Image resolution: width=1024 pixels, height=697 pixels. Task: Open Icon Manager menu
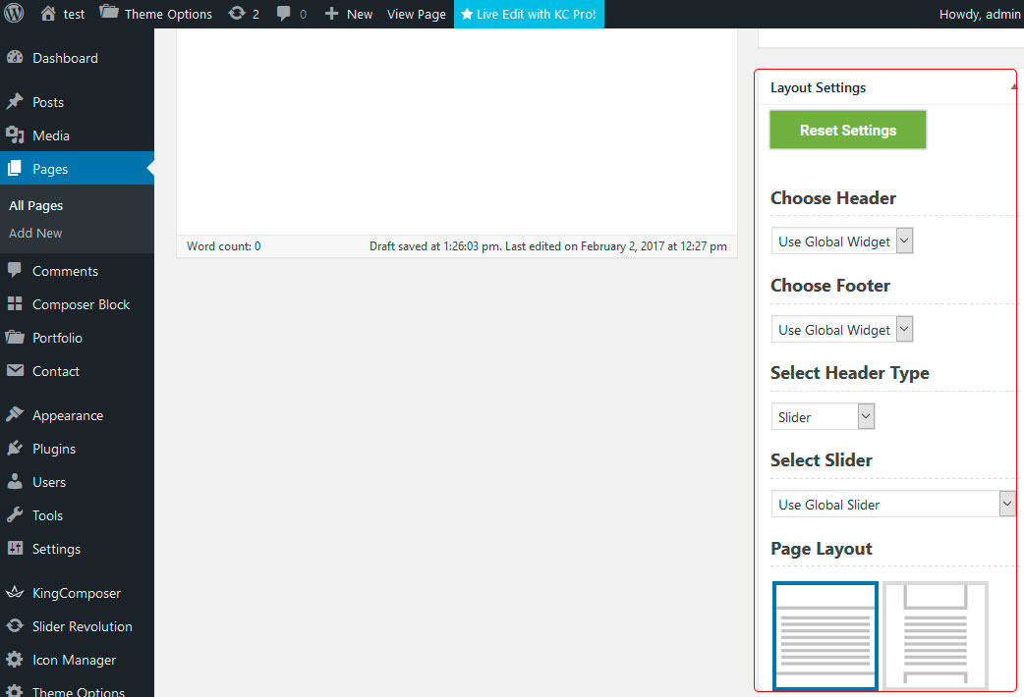74,660
